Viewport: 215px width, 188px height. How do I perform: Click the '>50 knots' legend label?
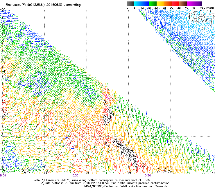pos(207,8)
